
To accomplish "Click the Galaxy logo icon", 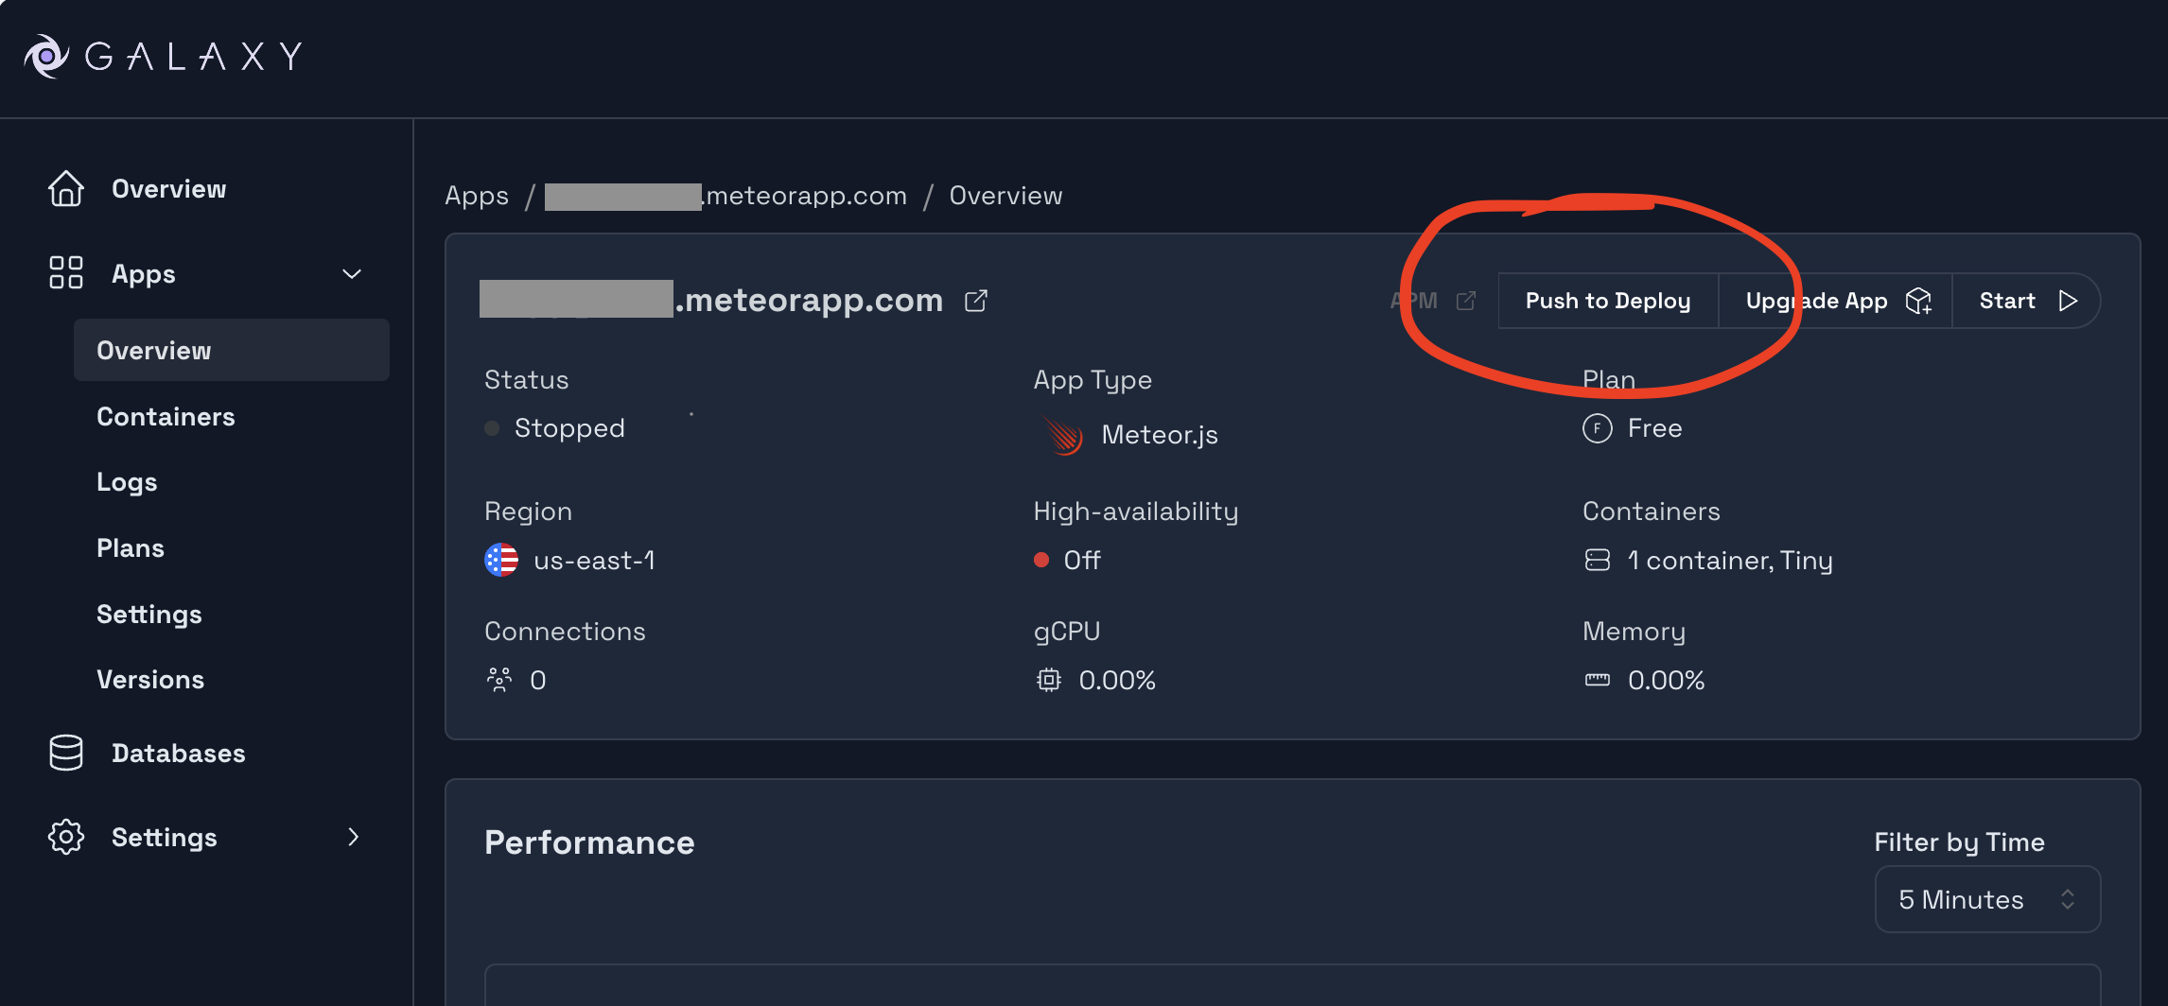I will pos(46,56).
